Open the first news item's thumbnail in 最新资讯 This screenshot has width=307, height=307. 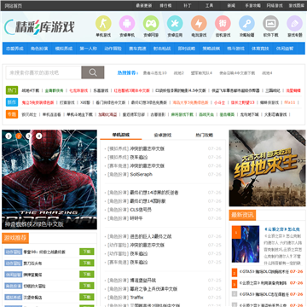[x=246, y=244]
